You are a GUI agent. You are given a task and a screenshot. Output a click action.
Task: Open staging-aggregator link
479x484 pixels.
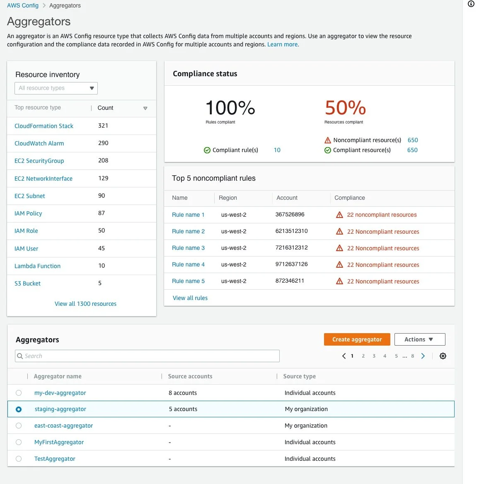point(60,409)
